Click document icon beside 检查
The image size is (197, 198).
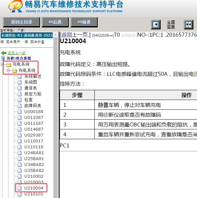tap(20, 100)
